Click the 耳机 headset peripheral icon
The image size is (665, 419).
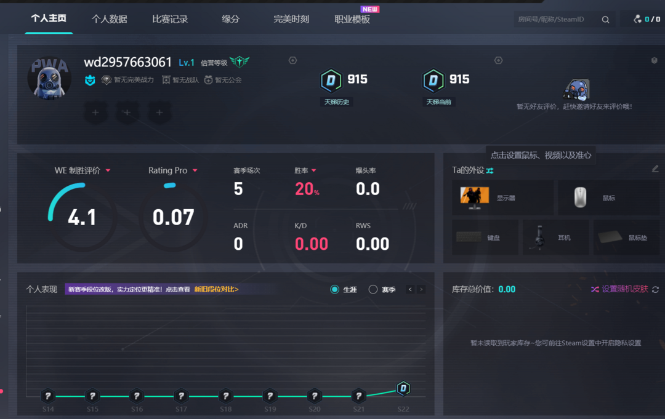(539, 237)
